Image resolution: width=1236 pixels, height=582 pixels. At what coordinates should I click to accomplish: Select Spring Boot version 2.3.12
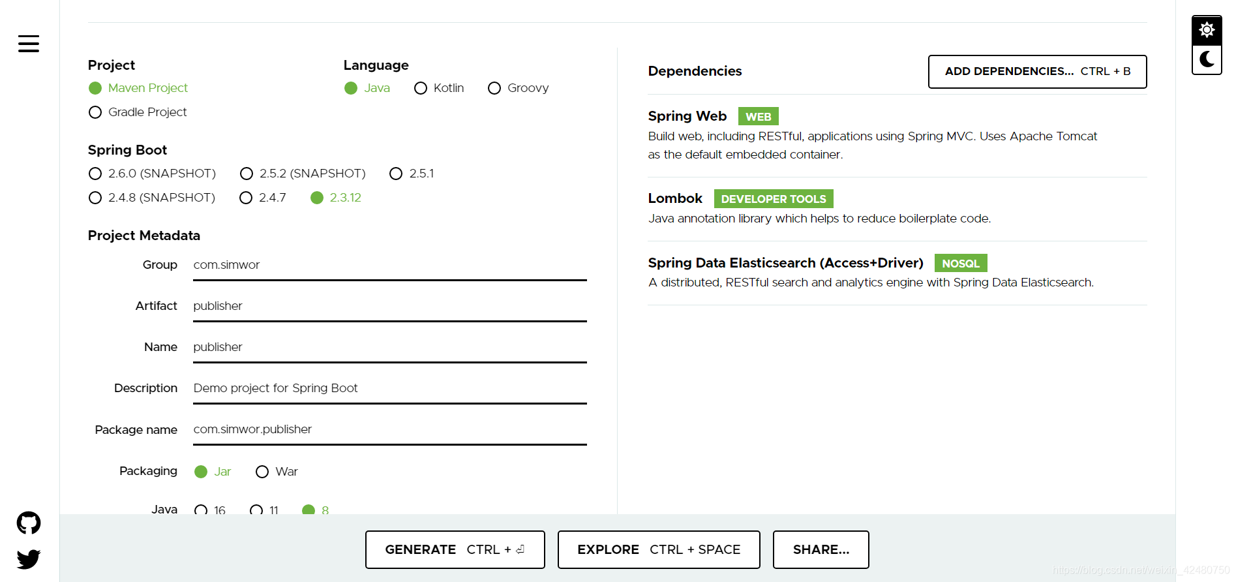coord(336,198)
